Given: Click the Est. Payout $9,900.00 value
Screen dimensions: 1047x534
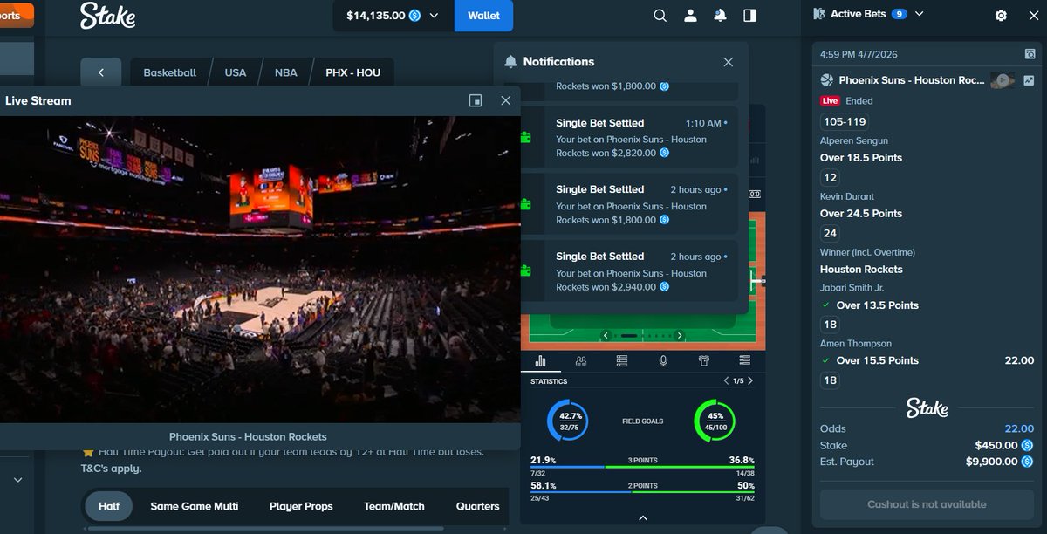Looking at the screenshot, I should tap(993, 462).
